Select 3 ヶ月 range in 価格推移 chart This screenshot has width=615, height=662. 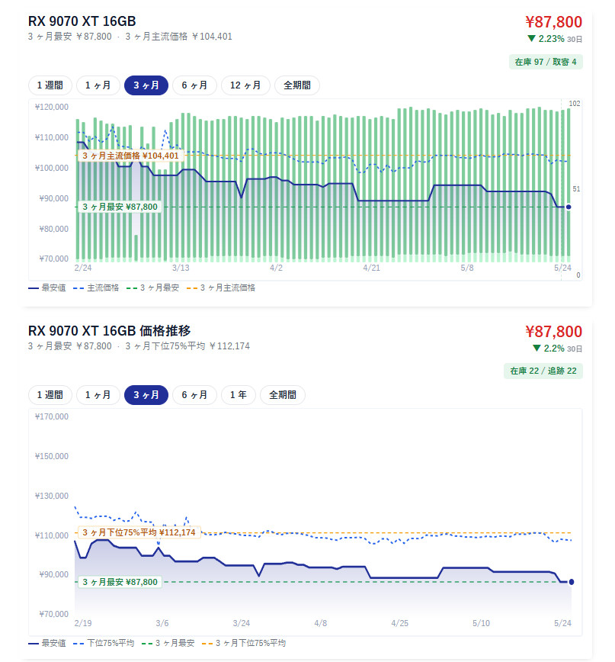(146, 395)
